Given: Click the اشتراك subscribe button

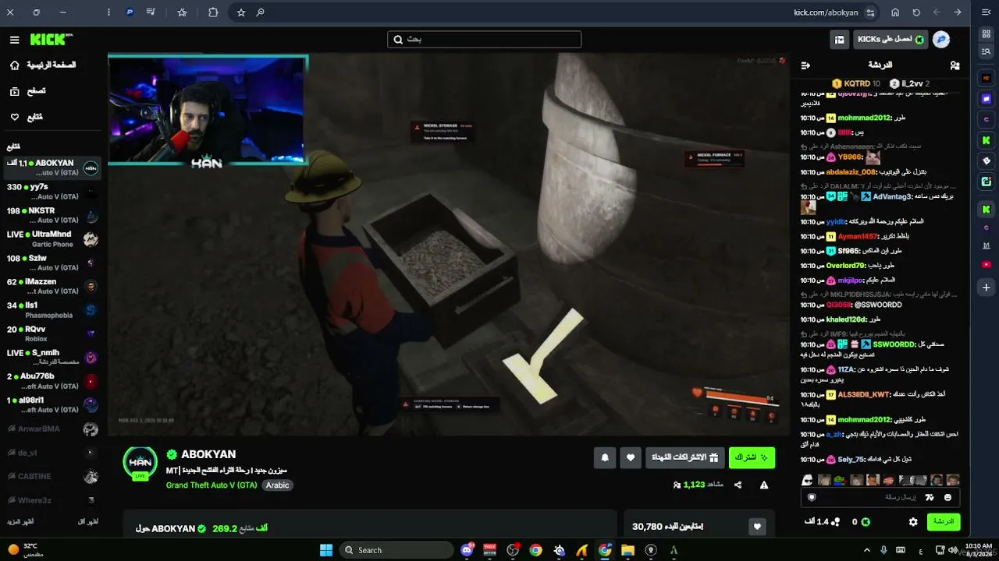Looking at the screenshot, I should [752, 458].
